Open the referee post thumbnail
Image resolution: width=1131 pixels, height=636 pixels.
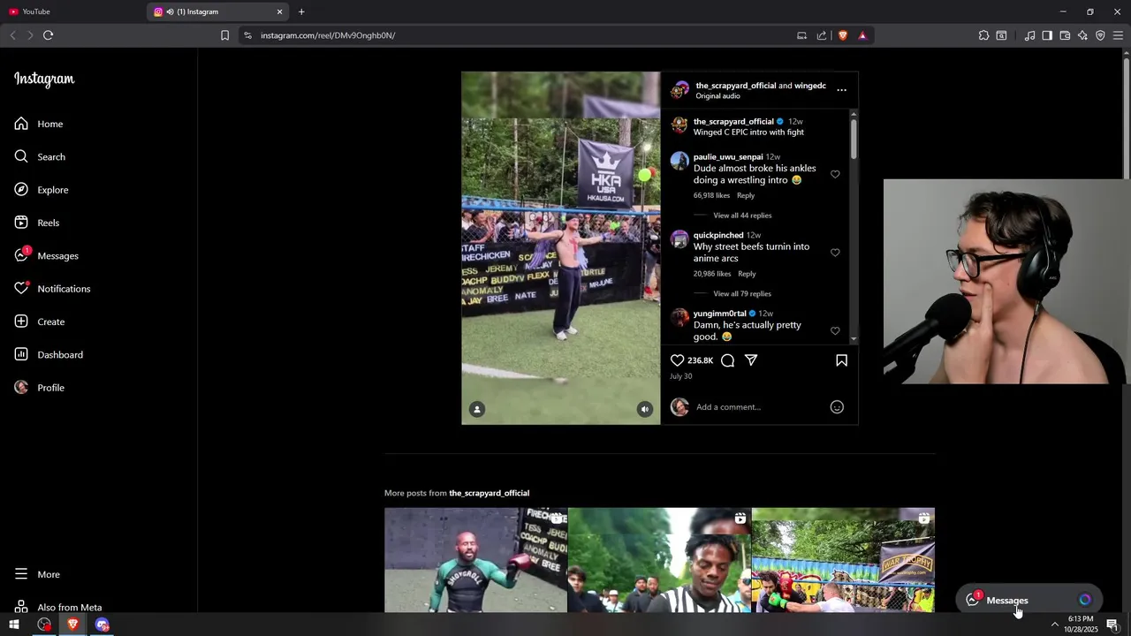[x=659, y=560]
